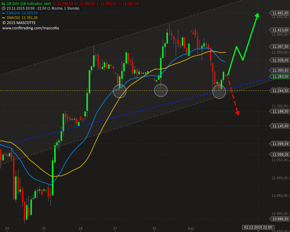This screenshot has width=290, height=232.
Task: Click the 26 date label on time axis
Action: click(81, 229)
